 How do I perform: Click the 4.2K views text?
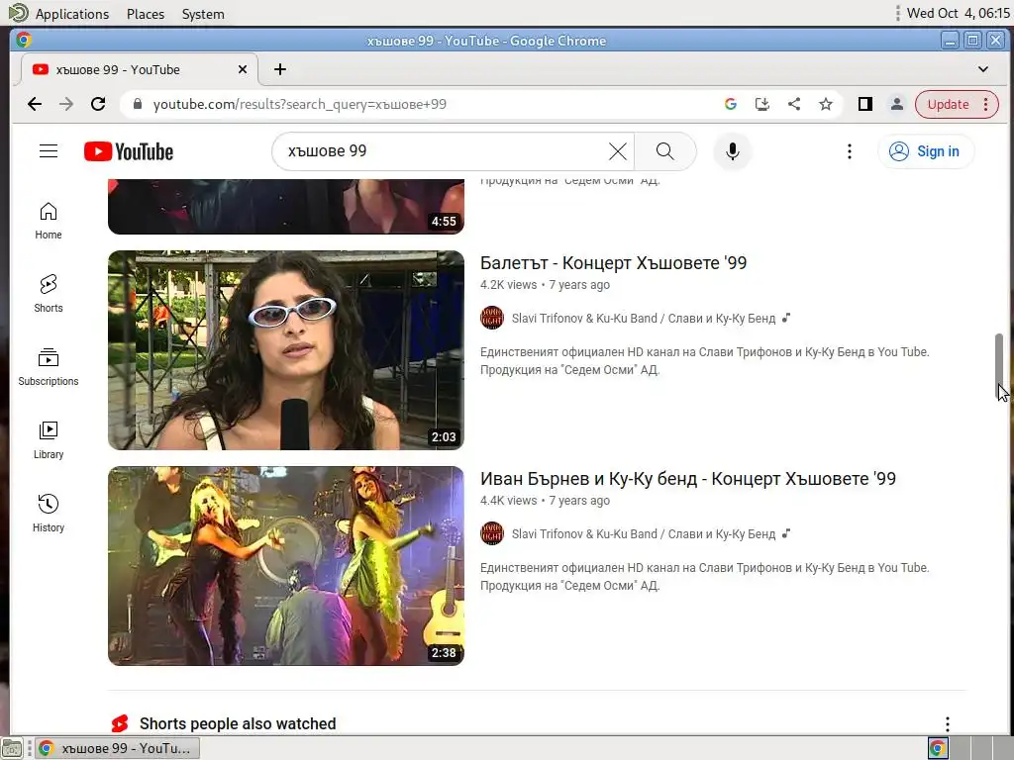[x=508, y=284]
